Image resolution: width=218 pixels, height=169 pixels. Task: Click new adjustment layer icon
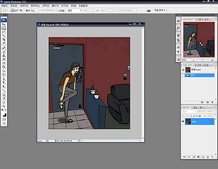(198, 157)
